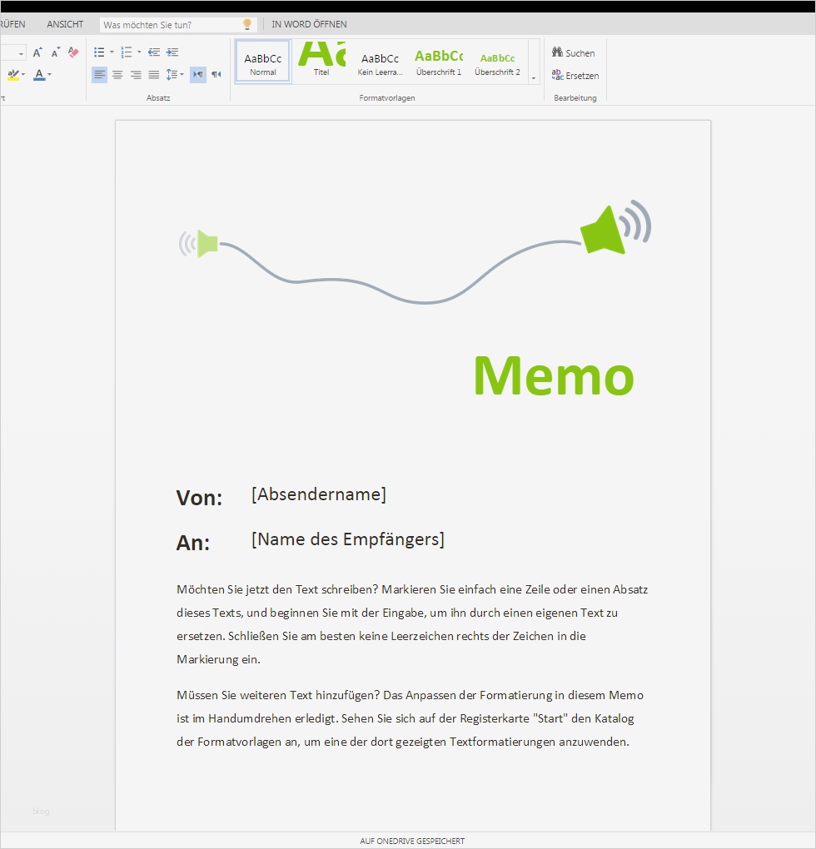Click Suchen to search the document
Screen dimensions: 816x849
tap(574, 53)
